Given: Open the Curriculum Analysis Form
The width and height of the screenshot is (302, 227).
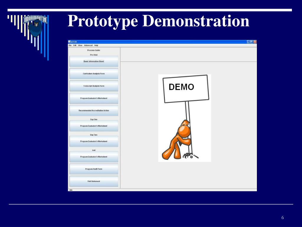Looking at the screenshot, I should click(94, 74).
